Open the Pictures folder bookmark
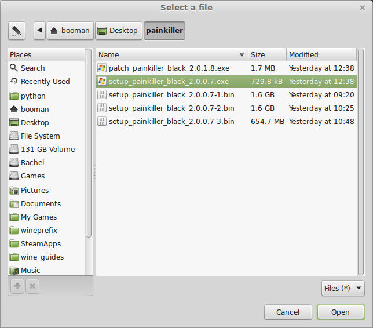This screenshot has height=328, width=373. (46, 191)
